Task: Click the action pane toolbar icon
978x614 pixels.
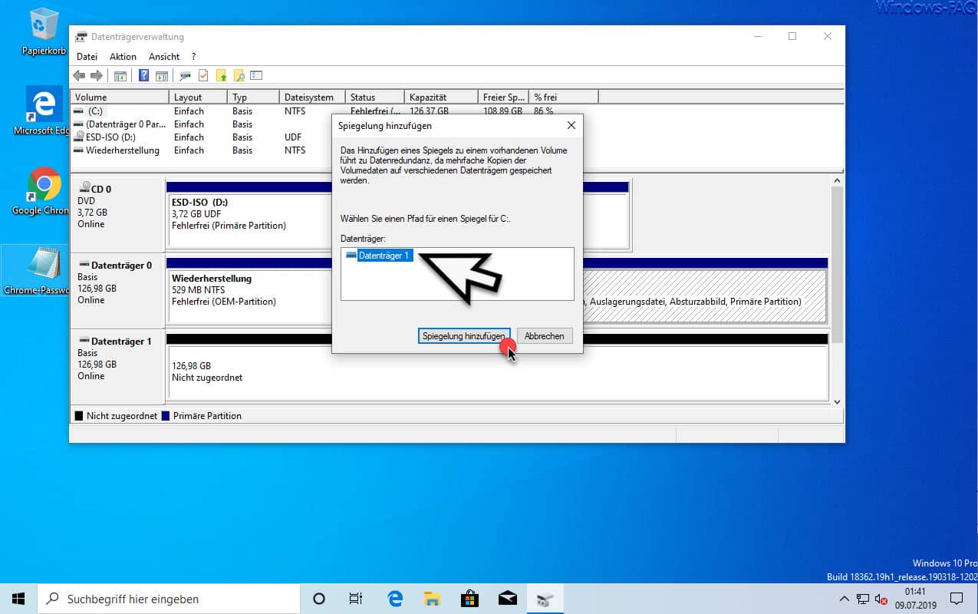Action: (x=161, y=75)
